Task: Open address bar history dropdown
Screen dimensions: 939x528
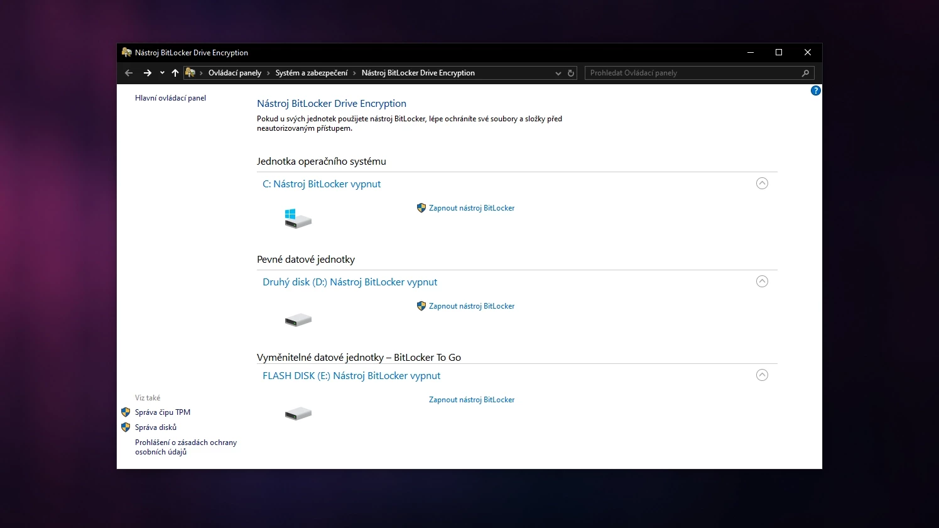Action: (x=558, y=74)
